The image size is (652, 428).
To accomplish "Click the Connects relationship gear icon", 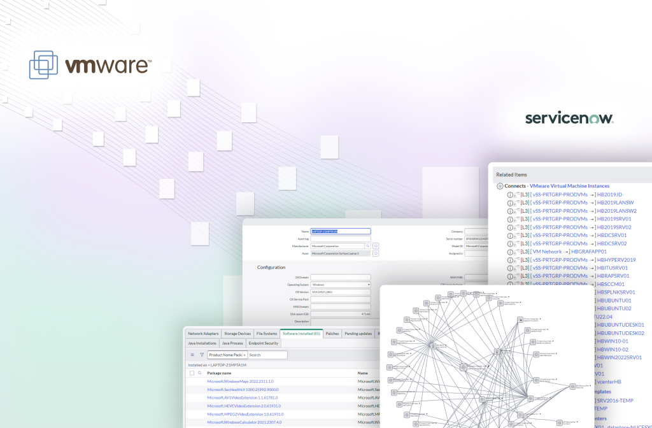I will pyautogui.click(x=500, y=186).
